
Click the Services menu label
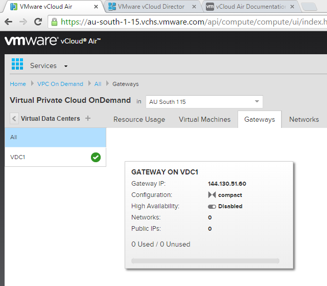coord(43,66)
